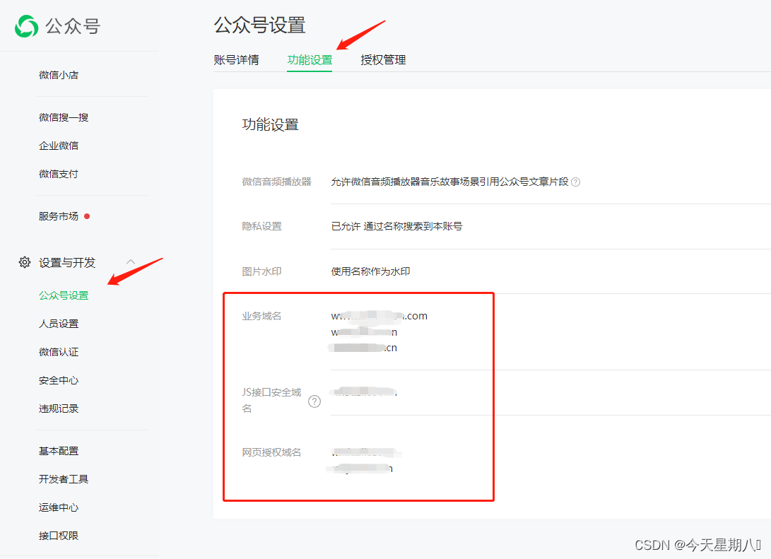Click the 微信音频播放器 label
Viewport: 771px width, 559px height.
click(276, 182)
